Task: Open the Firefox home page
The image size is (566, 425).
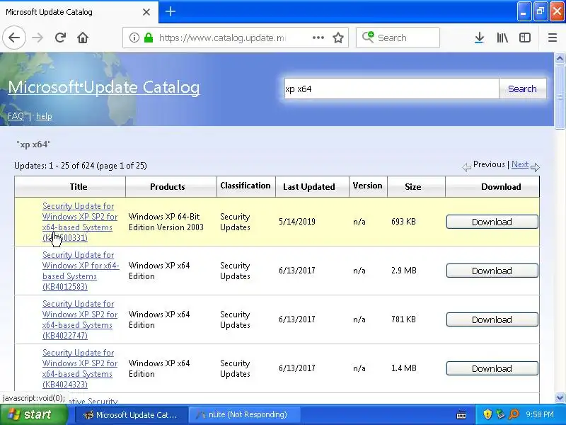Action: point(83,38)
